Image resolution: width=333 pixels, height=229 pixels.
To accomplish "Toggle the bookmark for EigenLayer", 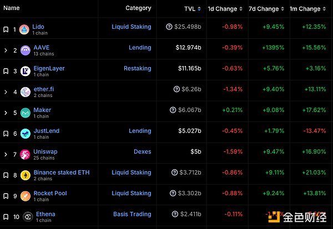I will (6, 71).
